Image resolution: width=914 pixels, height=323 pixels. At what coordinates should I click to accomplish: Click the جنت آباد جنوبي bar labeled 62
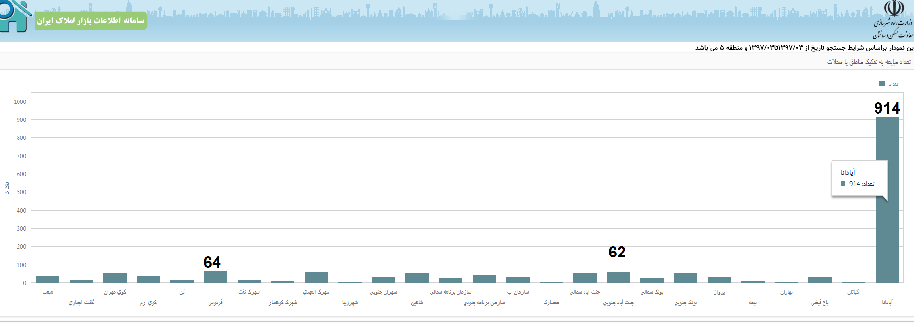(619, 277)
